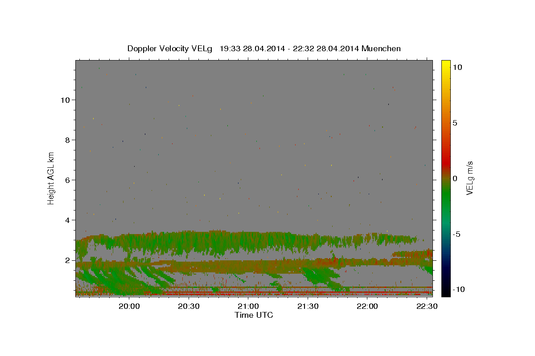Image resolution: width=535 pixels, height=356 pixels.
Task: Click the colorbar tick label -5
Action: coord(456,234)
